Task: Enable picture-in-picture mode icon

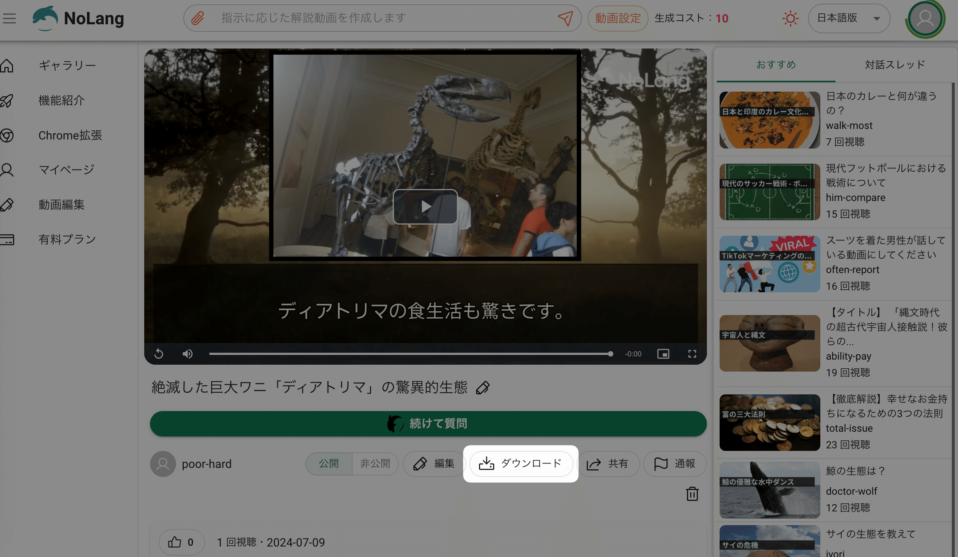Action: pyautogui.click(x=663, y=354)
